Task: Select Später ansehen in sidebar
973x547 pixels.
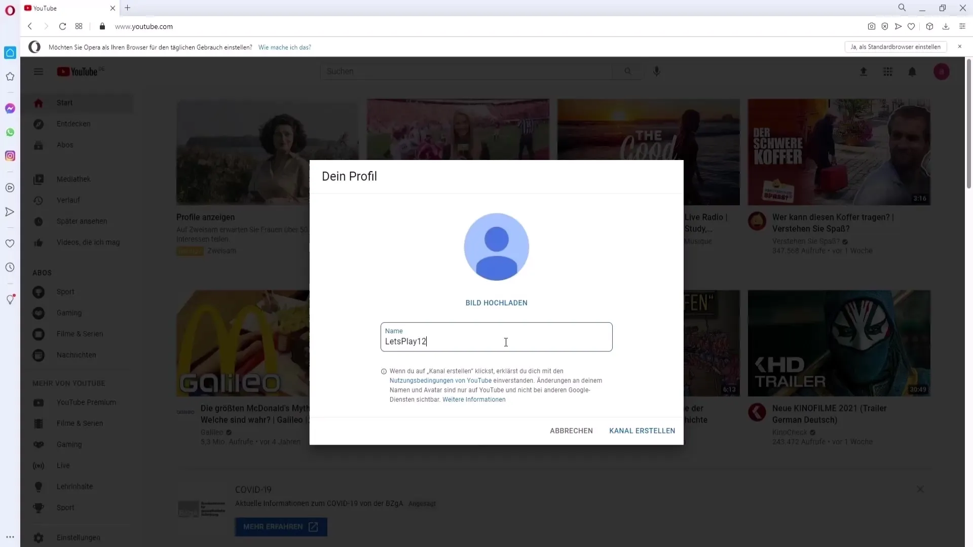Action: 77,222
